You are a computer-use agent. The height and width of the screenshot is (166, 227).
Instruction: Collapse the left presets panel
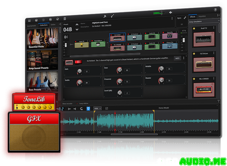point(60,24)
